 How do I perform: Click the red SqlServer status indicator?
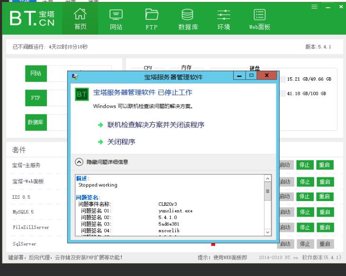[213, 244]
